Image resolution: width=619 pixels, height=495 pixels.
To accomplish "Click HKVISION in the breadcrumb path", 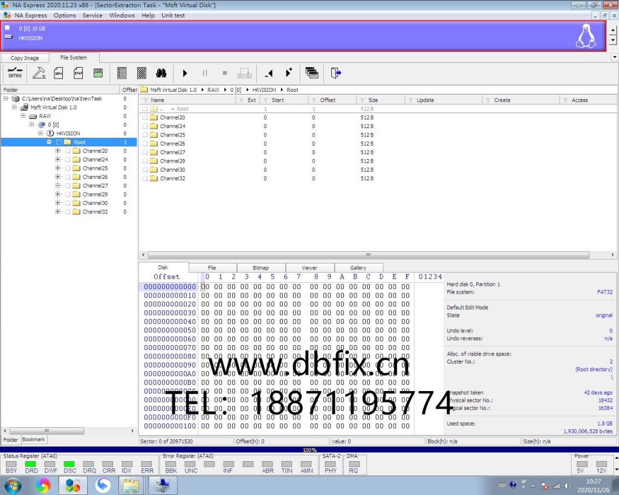I will click(x=264, y=90).
